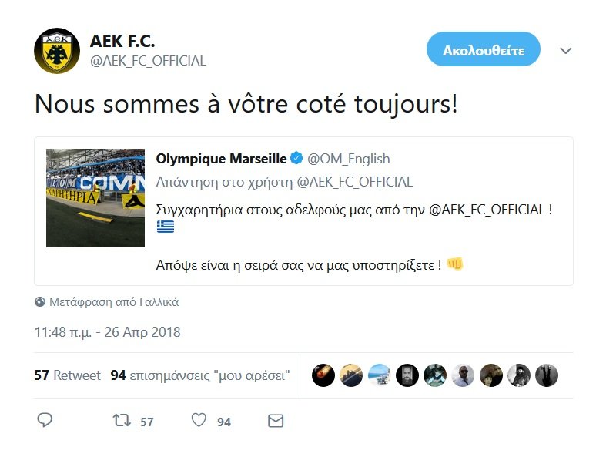Click Olympique Marseille account name
The image size is (606, 454).
[222, 159]
